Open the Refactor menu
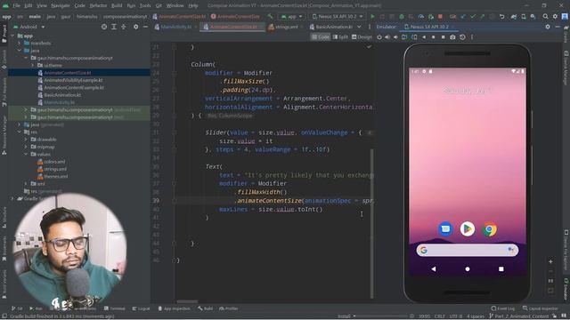Image resolution: width=570 pixels, height=320 pixels. pos(98,5)
